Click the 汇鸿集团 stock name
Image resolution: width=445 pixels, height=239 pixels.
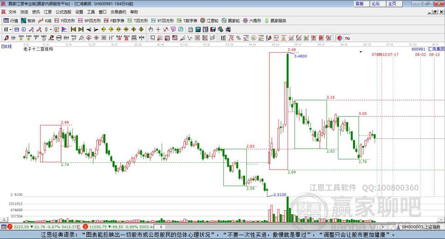click(436, 49)
